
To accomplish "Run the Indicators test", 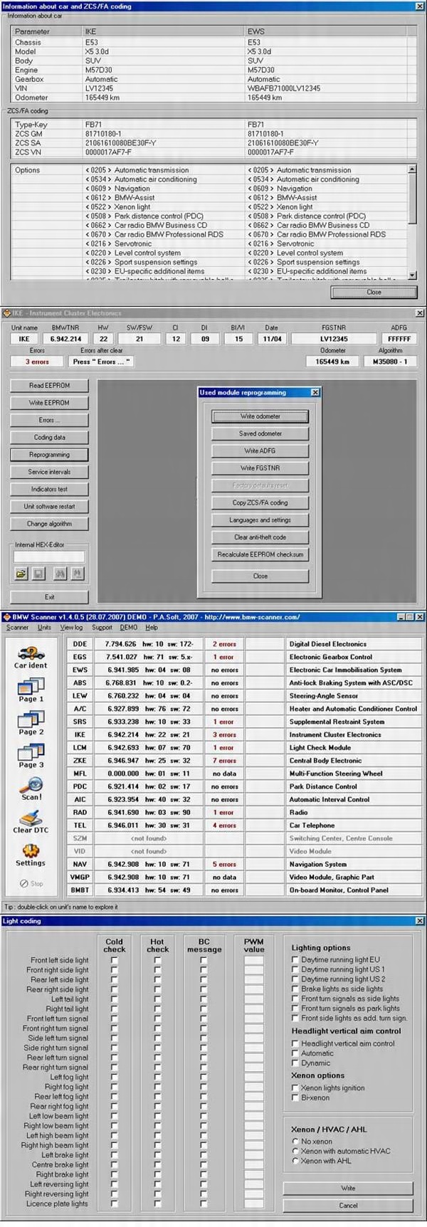I will click(x=49, y=489).
